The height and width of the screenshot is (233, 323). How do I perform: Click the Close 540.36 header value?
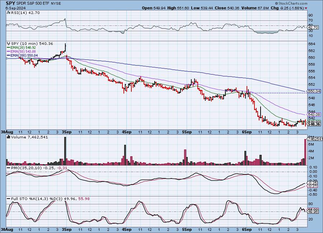[227, 8]
